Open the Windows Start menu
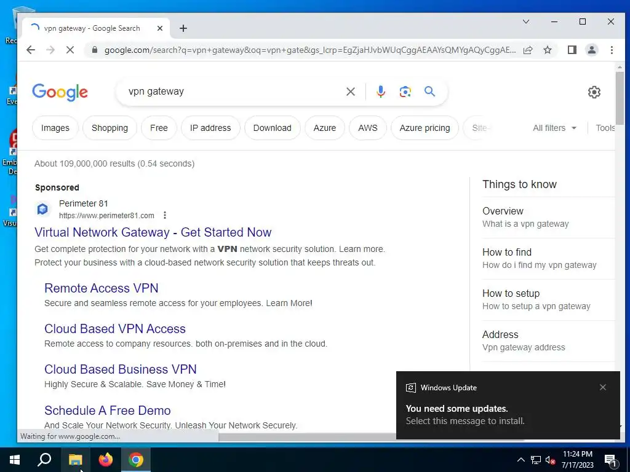The width and height of the screenshot is (630, 472). click(x=15, y=460)
